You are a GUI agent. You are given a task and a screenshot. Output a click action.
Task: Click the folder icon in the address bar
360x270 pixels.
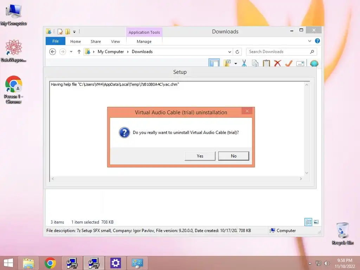88,52
